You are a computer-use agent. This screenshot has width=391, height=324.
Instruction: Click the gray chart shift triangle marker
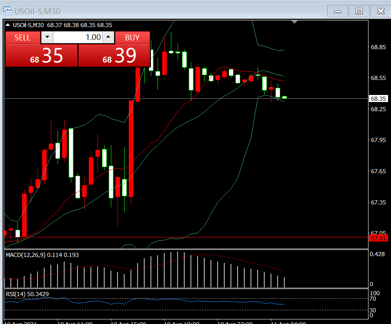[295, 22]
